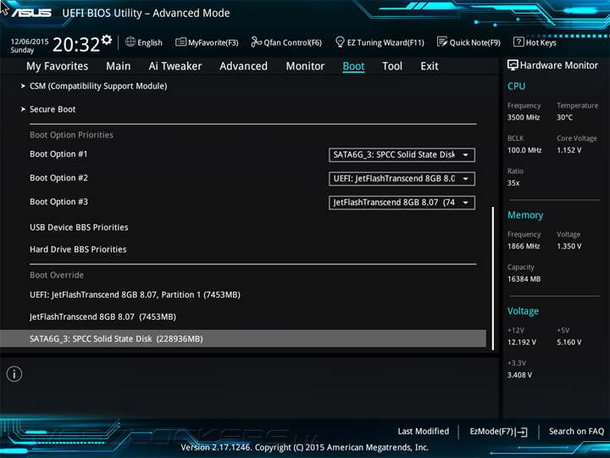Open Boot Option #3 dropdown

[x=402, y=202]
